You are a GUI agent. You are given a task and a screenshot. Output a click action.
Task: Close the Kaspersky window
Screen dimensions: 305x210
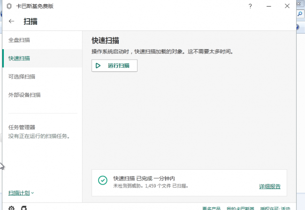click(287, 6)
